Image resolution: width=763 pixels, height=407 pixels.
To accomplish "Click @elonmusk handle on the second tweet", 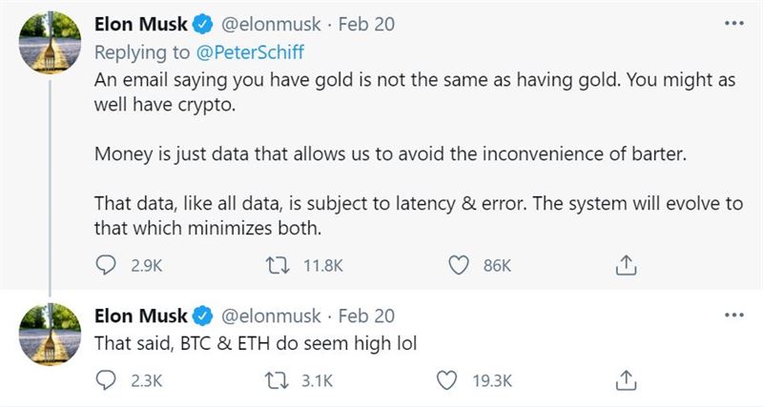I will point(271,316).
